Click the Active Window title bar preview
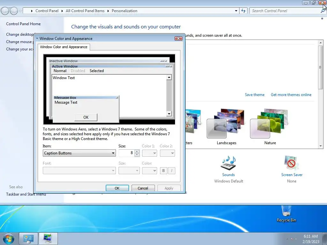Viewport: 327px width, 245px height. coord(112,66)
